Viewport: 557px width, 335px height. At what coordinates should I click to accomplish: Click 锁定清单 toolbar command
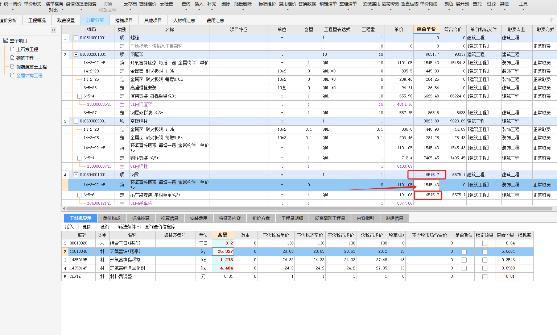pyautogui.click(x=328, y=4)
